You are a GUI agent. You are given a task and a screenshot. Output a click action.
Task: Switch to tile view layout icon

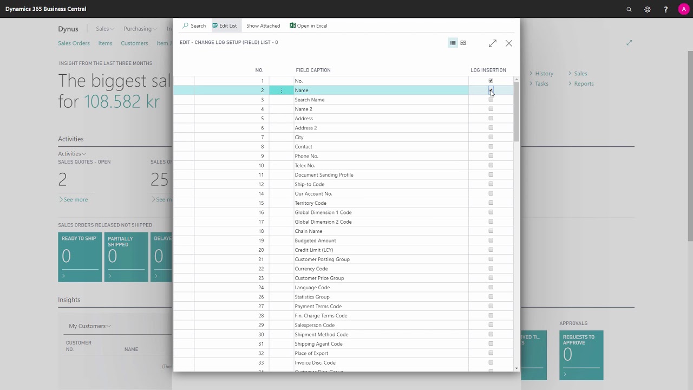pos(463,43)
